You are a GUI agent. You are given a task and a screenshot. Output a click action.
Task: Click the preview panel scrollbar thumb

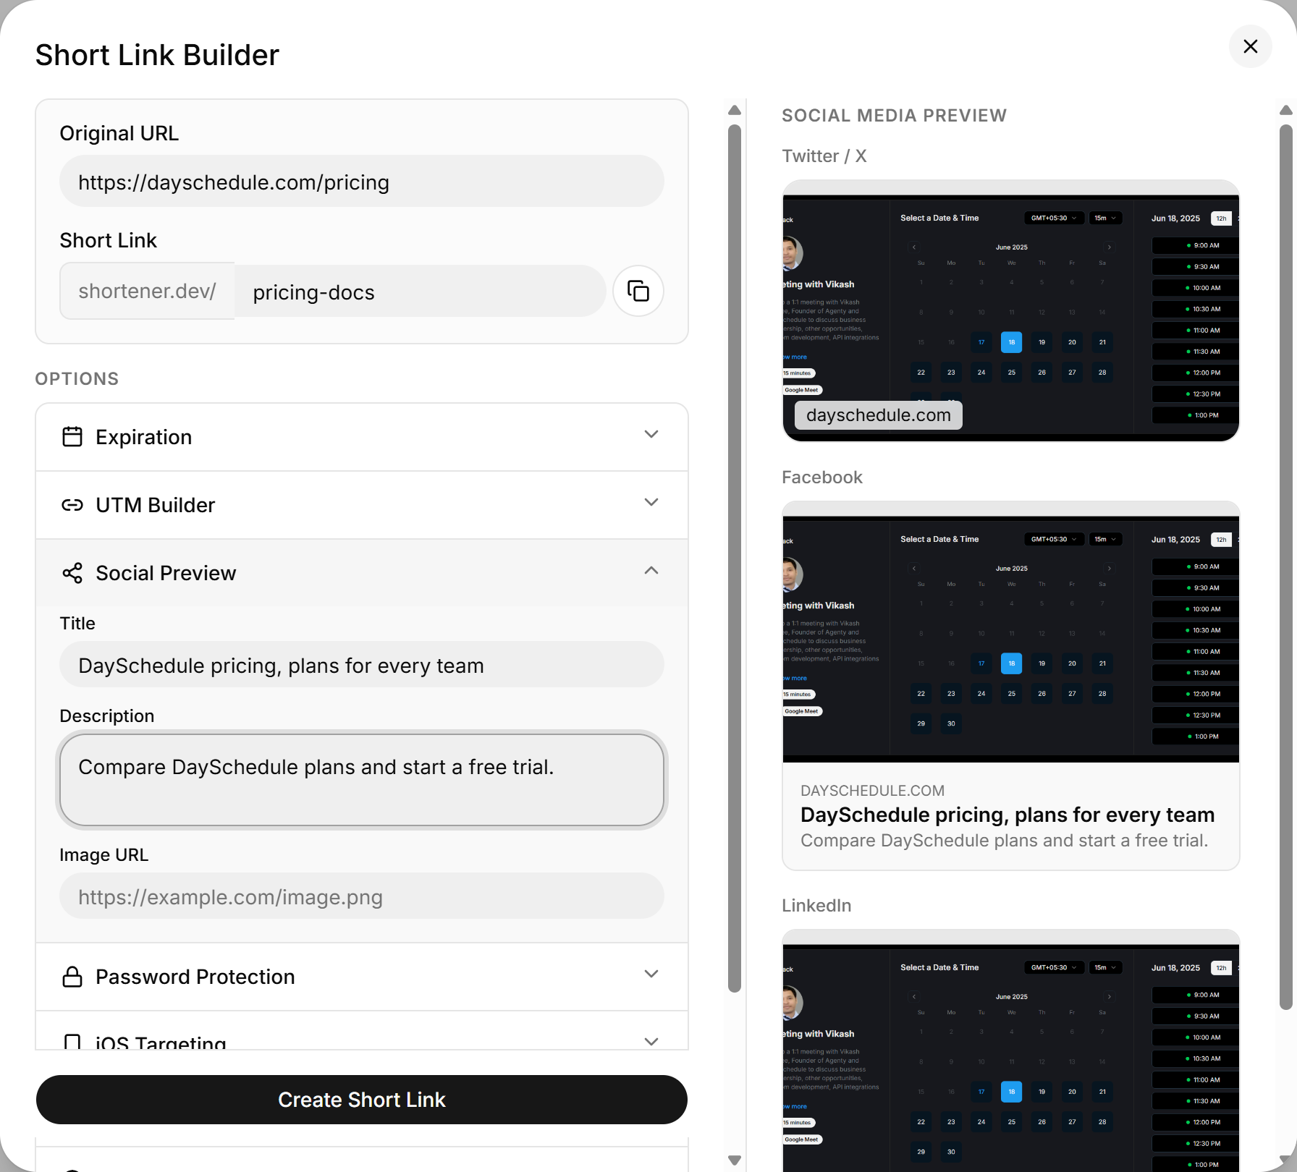pyautogui.click(x=1286, y=567)
